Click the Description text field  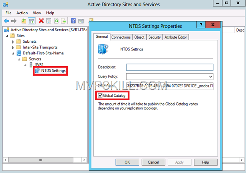170,67
